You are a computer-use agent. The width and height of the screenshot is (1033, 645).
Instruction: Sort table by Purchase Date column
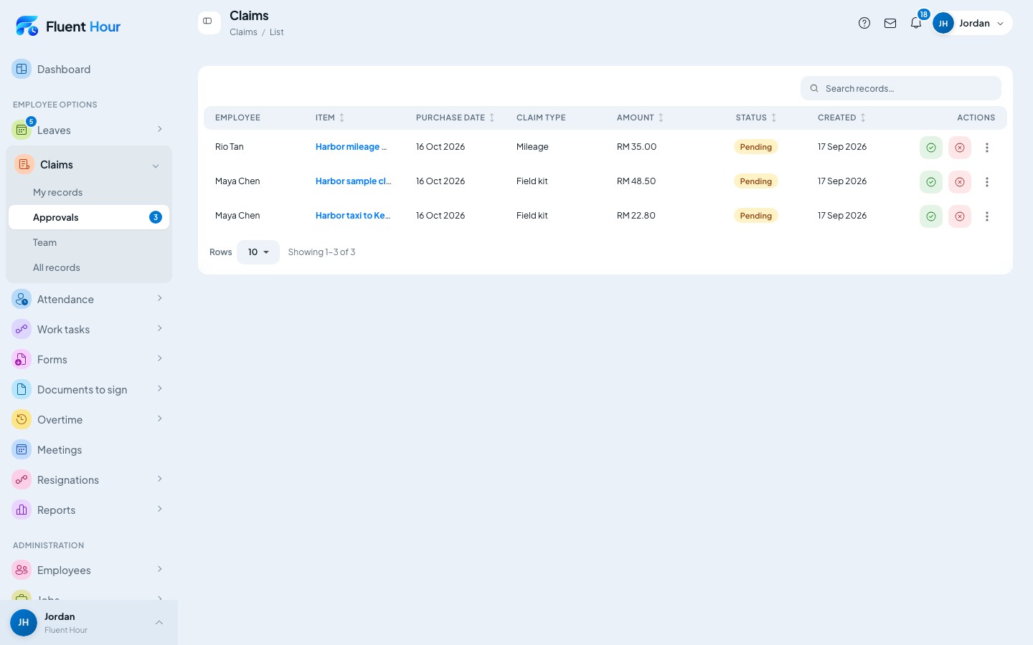click(456, 118)
